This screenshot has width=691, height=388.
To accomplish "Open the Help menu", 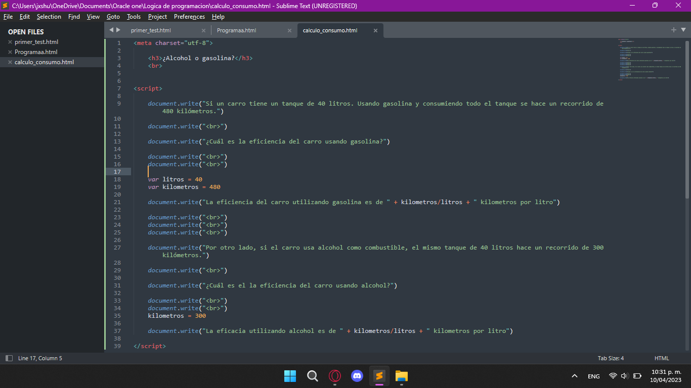I will coord(219,17).
